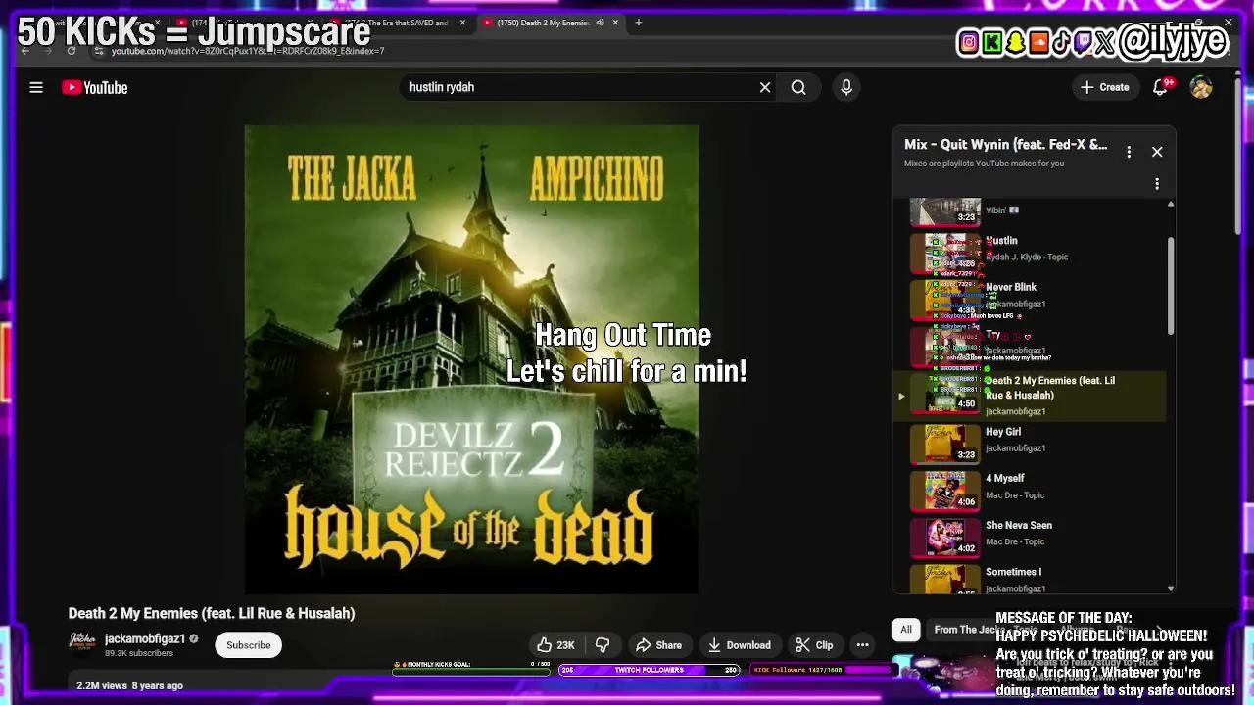Open the lower three-dot menu in playlist header
This screenshot has width=1254, height=705.
pyautogui.click(x=1157, y=184)
